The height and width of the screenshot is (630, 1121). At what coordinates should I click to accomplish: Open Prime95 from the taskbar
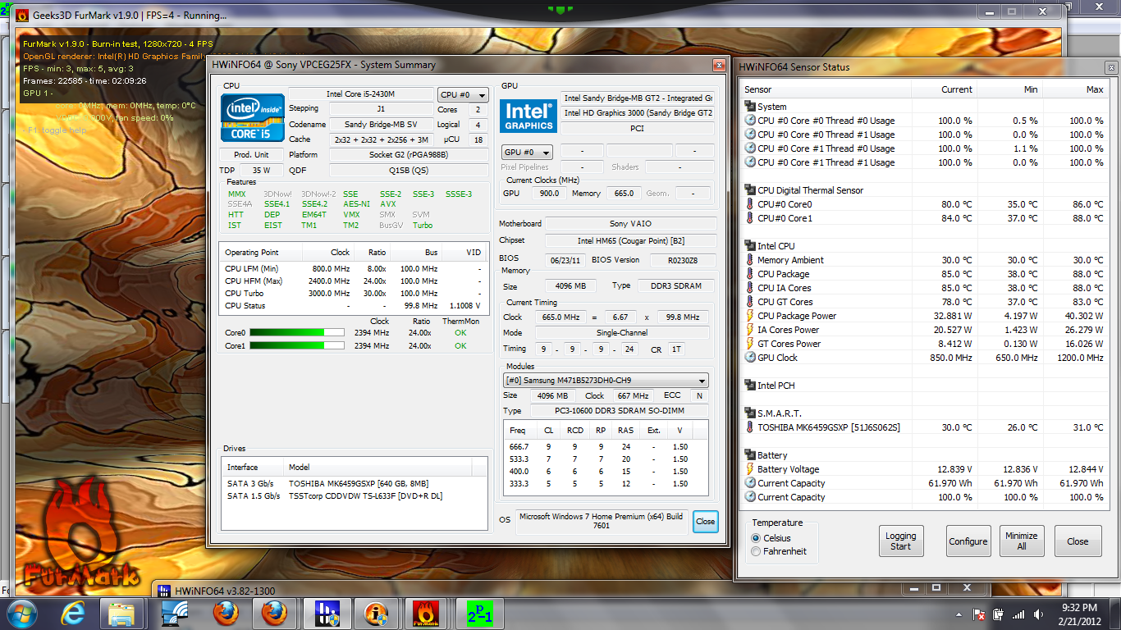point(478,614)
